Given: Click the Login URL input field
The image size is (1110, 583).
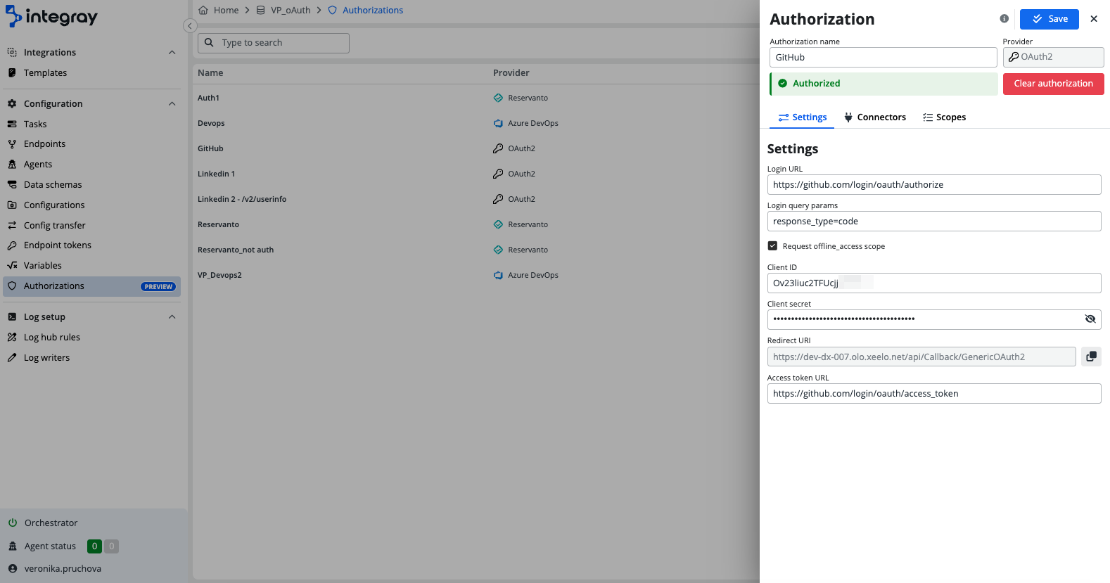Looking at the screenshot, I should coord(933,185).
